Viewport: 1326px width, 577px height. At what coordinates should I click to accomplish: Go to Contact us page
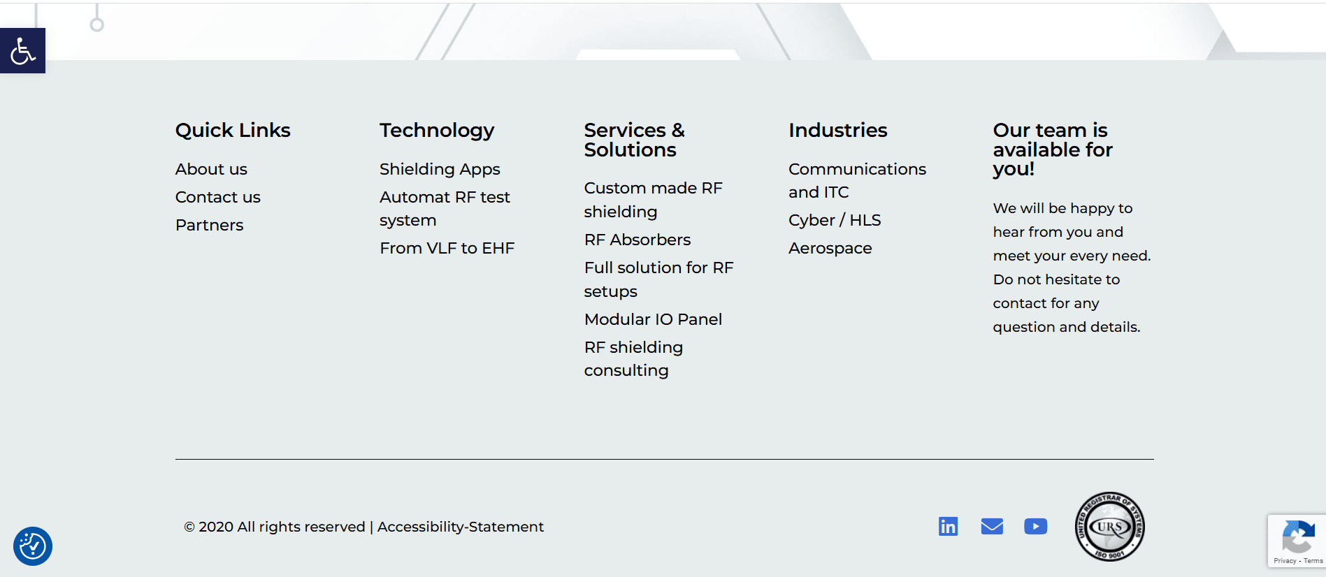point(217,197)
